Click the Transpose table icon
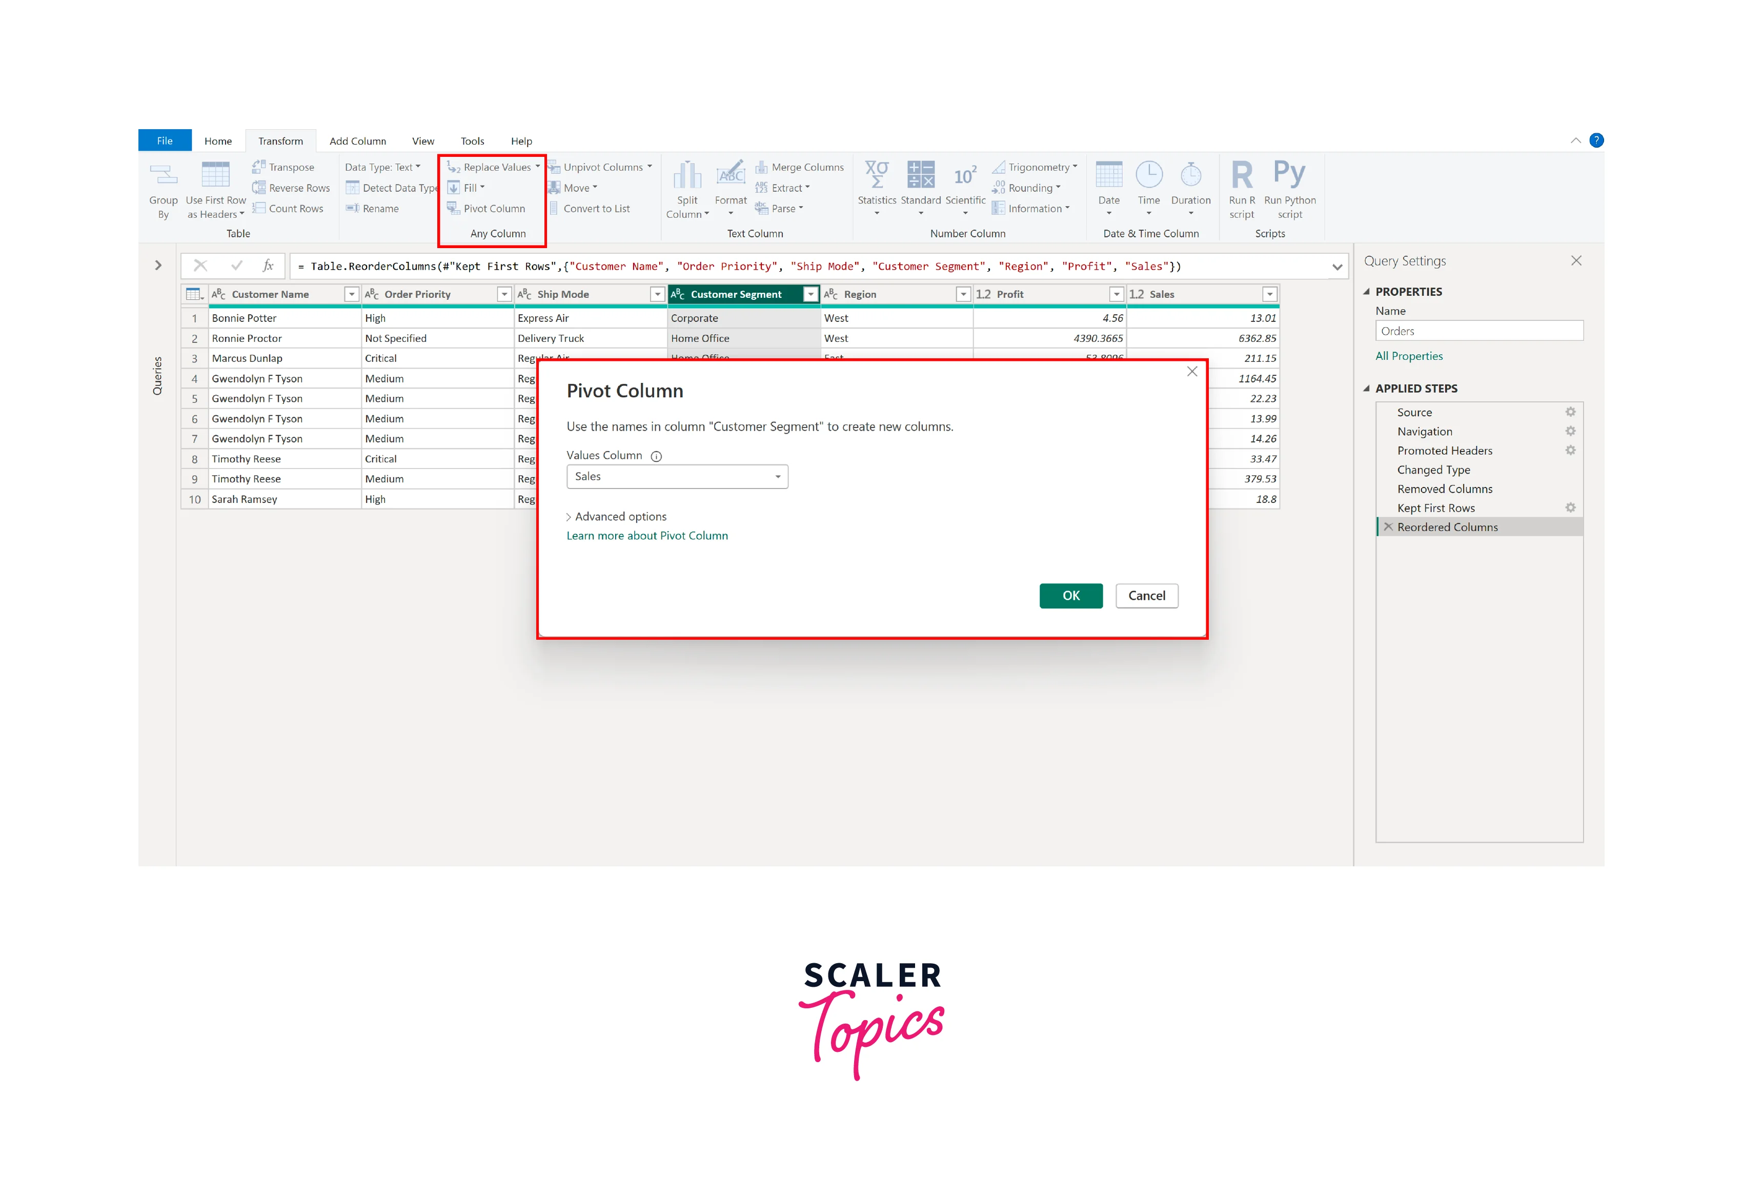 coord(259,167)
